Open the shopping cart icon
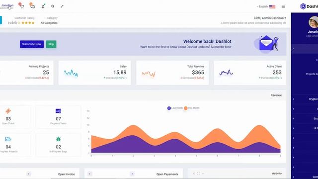The width and height of the screenshot is (318, 179). tap(22, 6)
